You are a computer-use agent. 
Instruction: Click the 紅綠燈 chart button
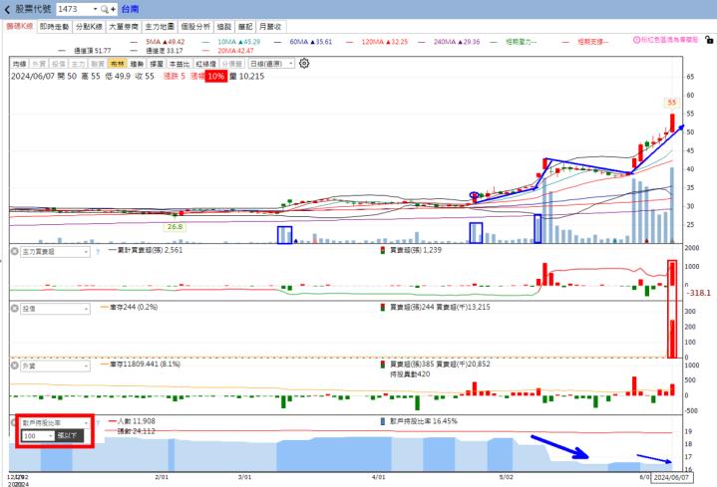tap(205, 64)
